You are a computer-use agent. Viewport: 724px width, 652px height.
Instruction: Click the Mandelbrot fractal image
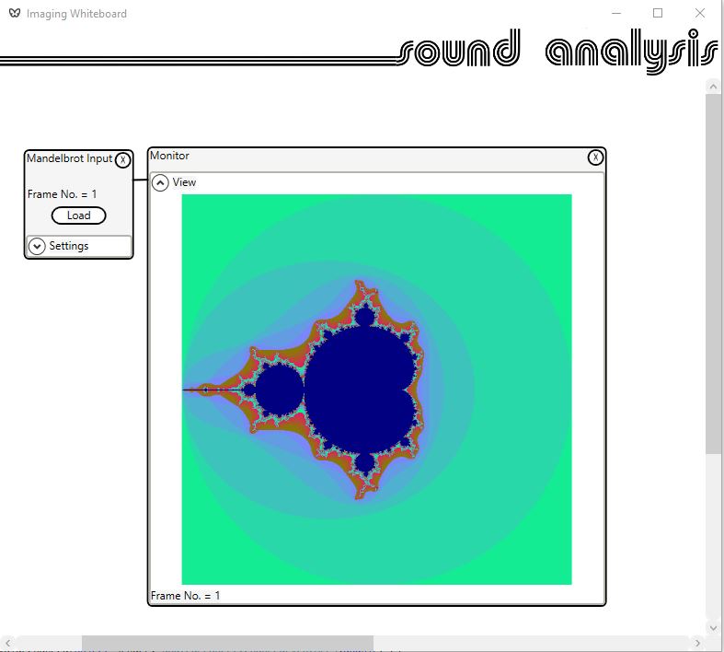click(376, 389)
